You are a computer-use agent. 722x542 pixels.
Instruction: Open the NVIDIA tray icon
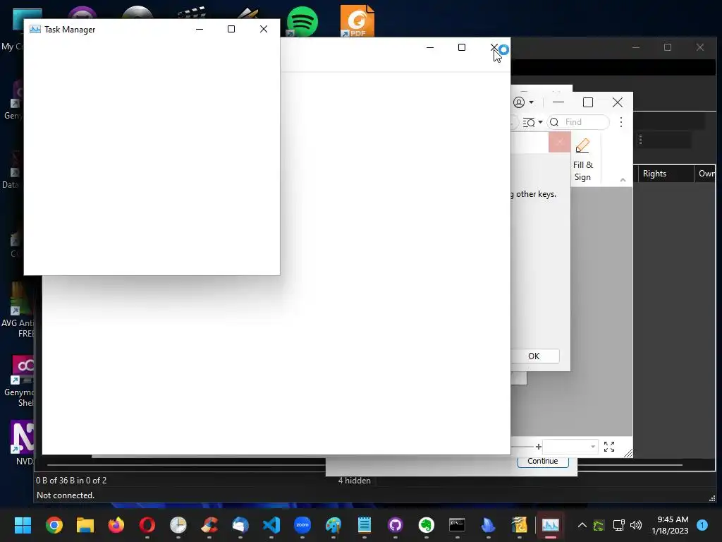click(599, 525)
